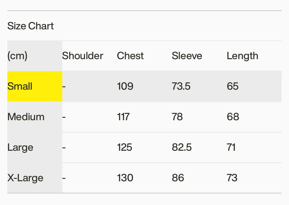Select the Medium size row label
This screenshot has height=205, width=289.
tap(26, 117)
